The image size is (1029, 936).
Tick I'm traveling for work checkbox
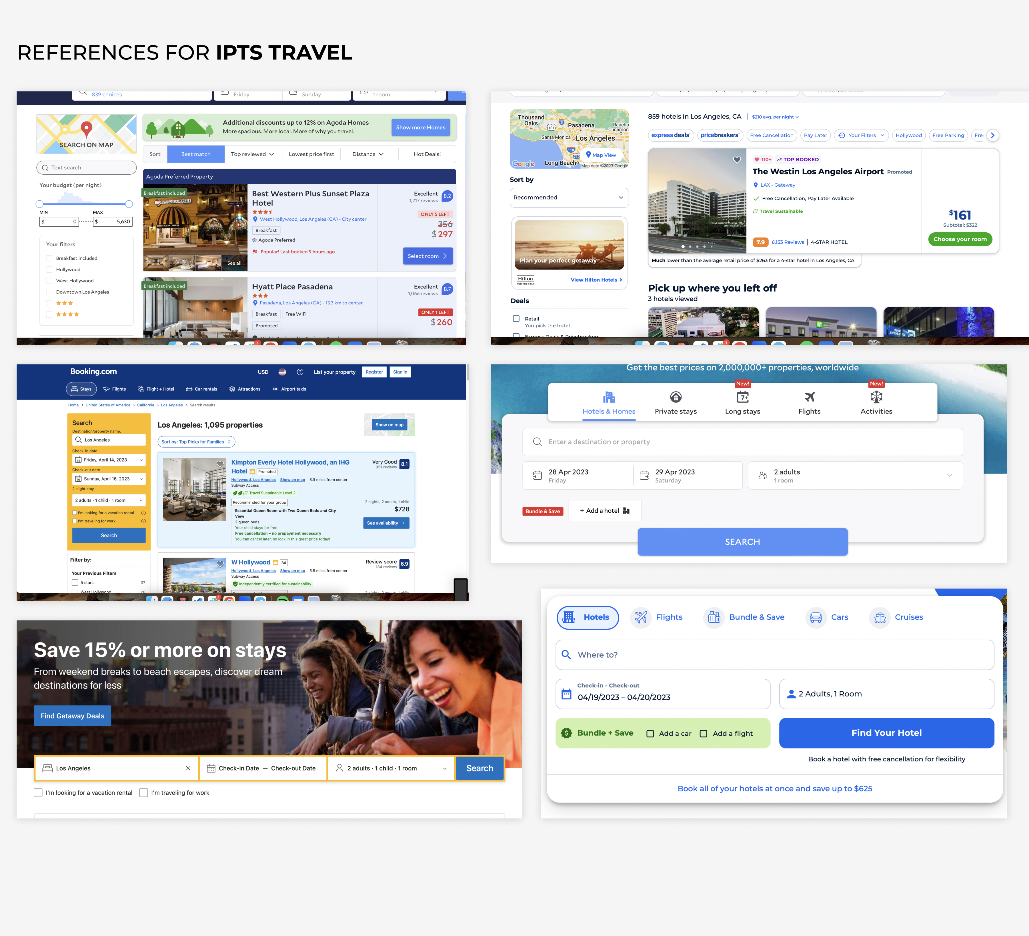coord(143,793)
